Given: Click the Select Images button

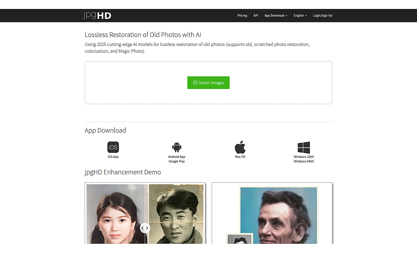Looking at the screenshot, I should click(208, 83).
